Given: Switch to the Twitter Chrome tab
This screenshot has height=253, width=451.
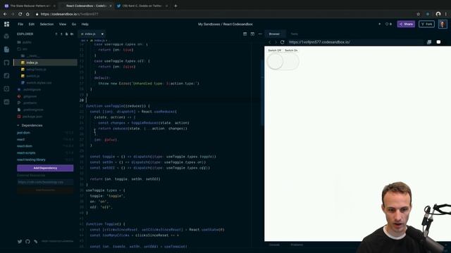Looking at the screenshot, I should point(142,6).
